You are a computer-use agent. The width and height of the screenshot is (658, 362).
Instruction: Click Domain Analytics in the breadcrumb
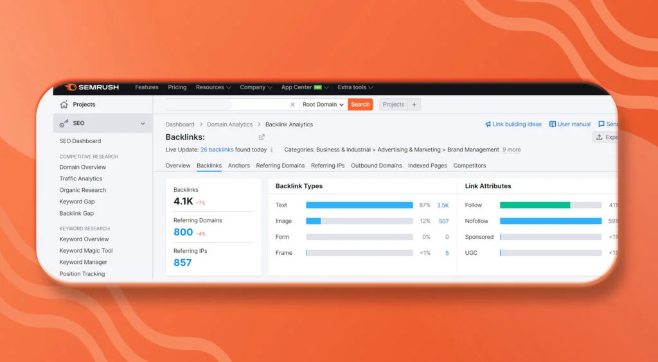coord(229,125)
